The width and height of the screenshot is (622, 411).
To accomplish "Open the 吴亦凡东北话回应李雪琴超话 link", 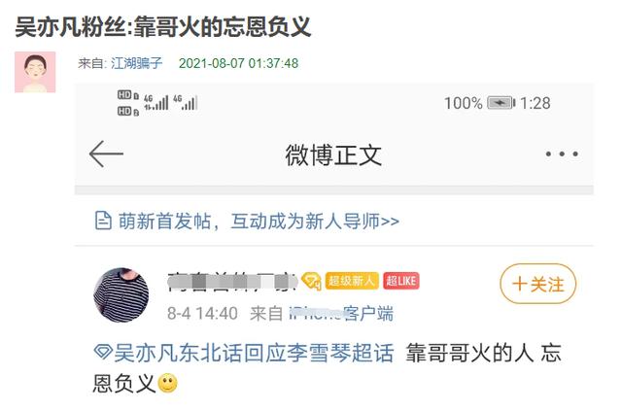I will point(254,353).
